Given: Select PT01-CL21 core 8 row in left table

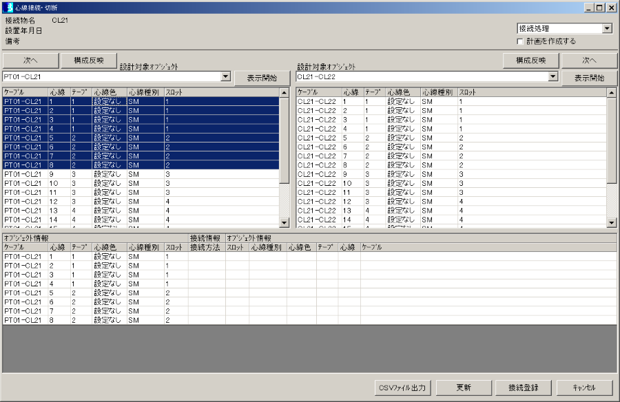Looking at the screenshot, I should (x=141, y=165).
